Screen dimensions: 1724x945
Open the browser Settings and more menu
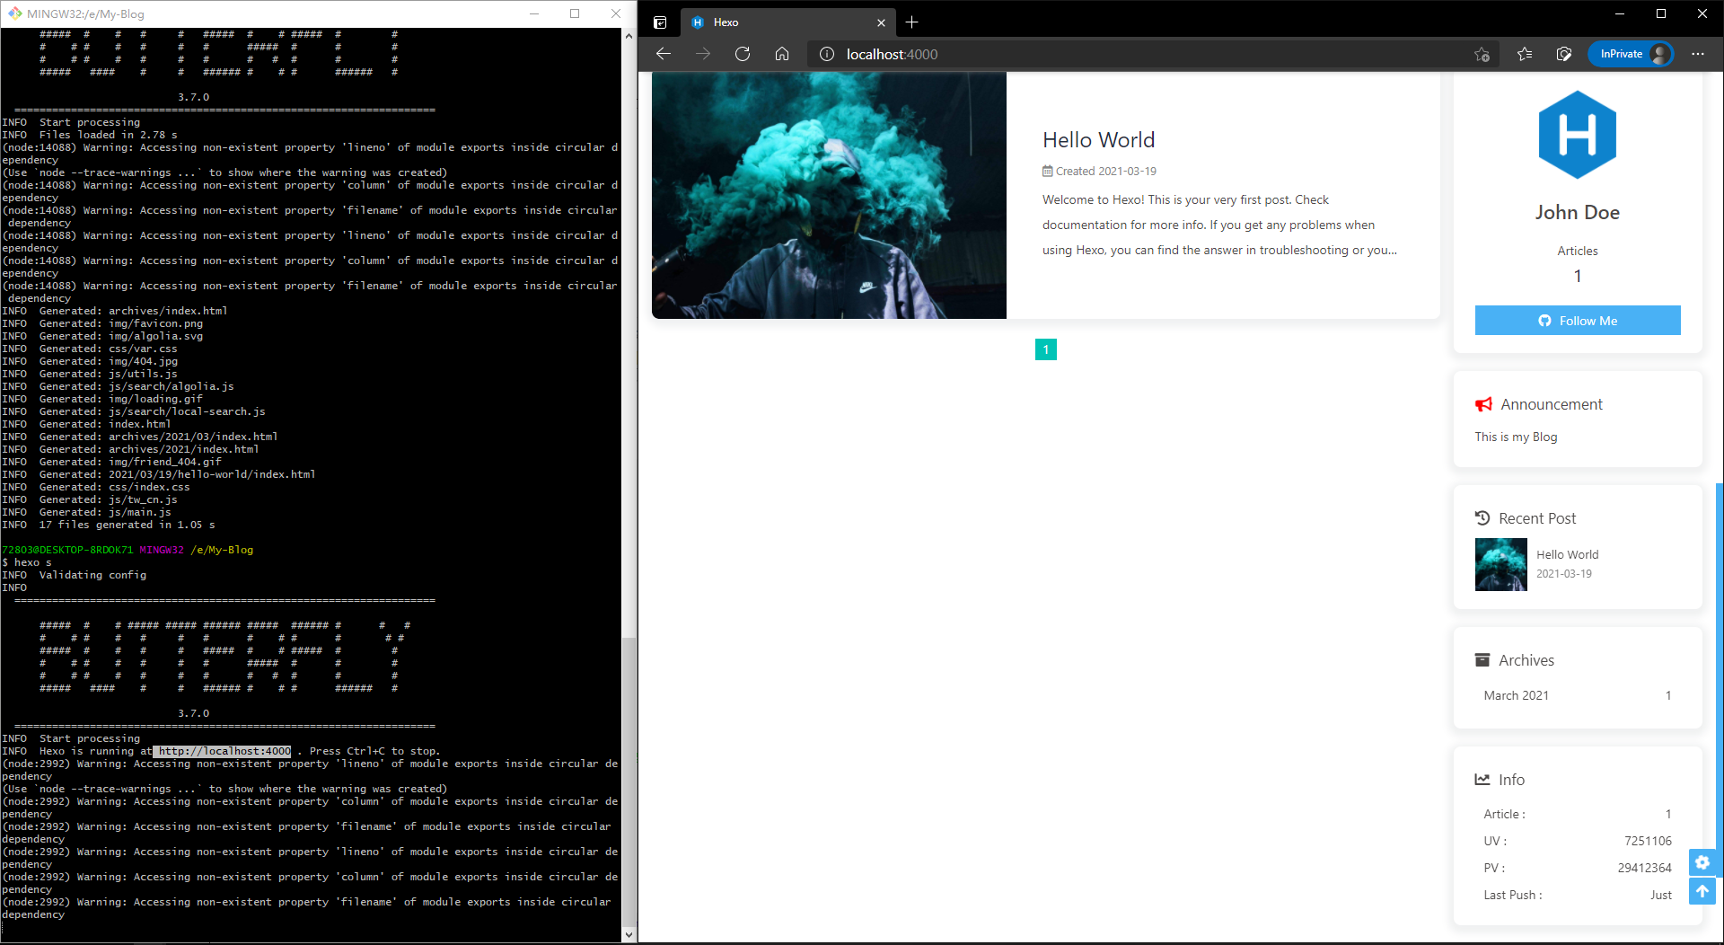1697,54
